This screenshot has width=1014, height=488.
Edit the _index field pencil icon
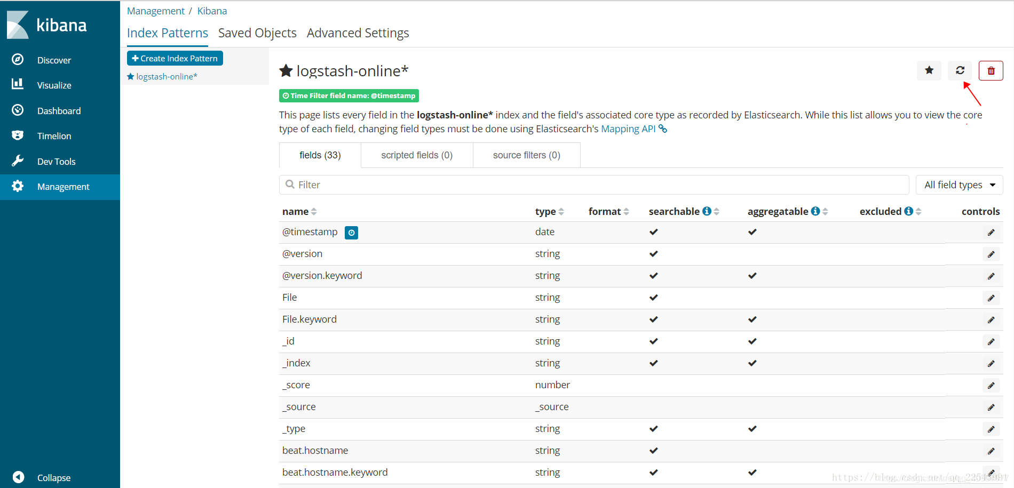click(x=991, y=364)
